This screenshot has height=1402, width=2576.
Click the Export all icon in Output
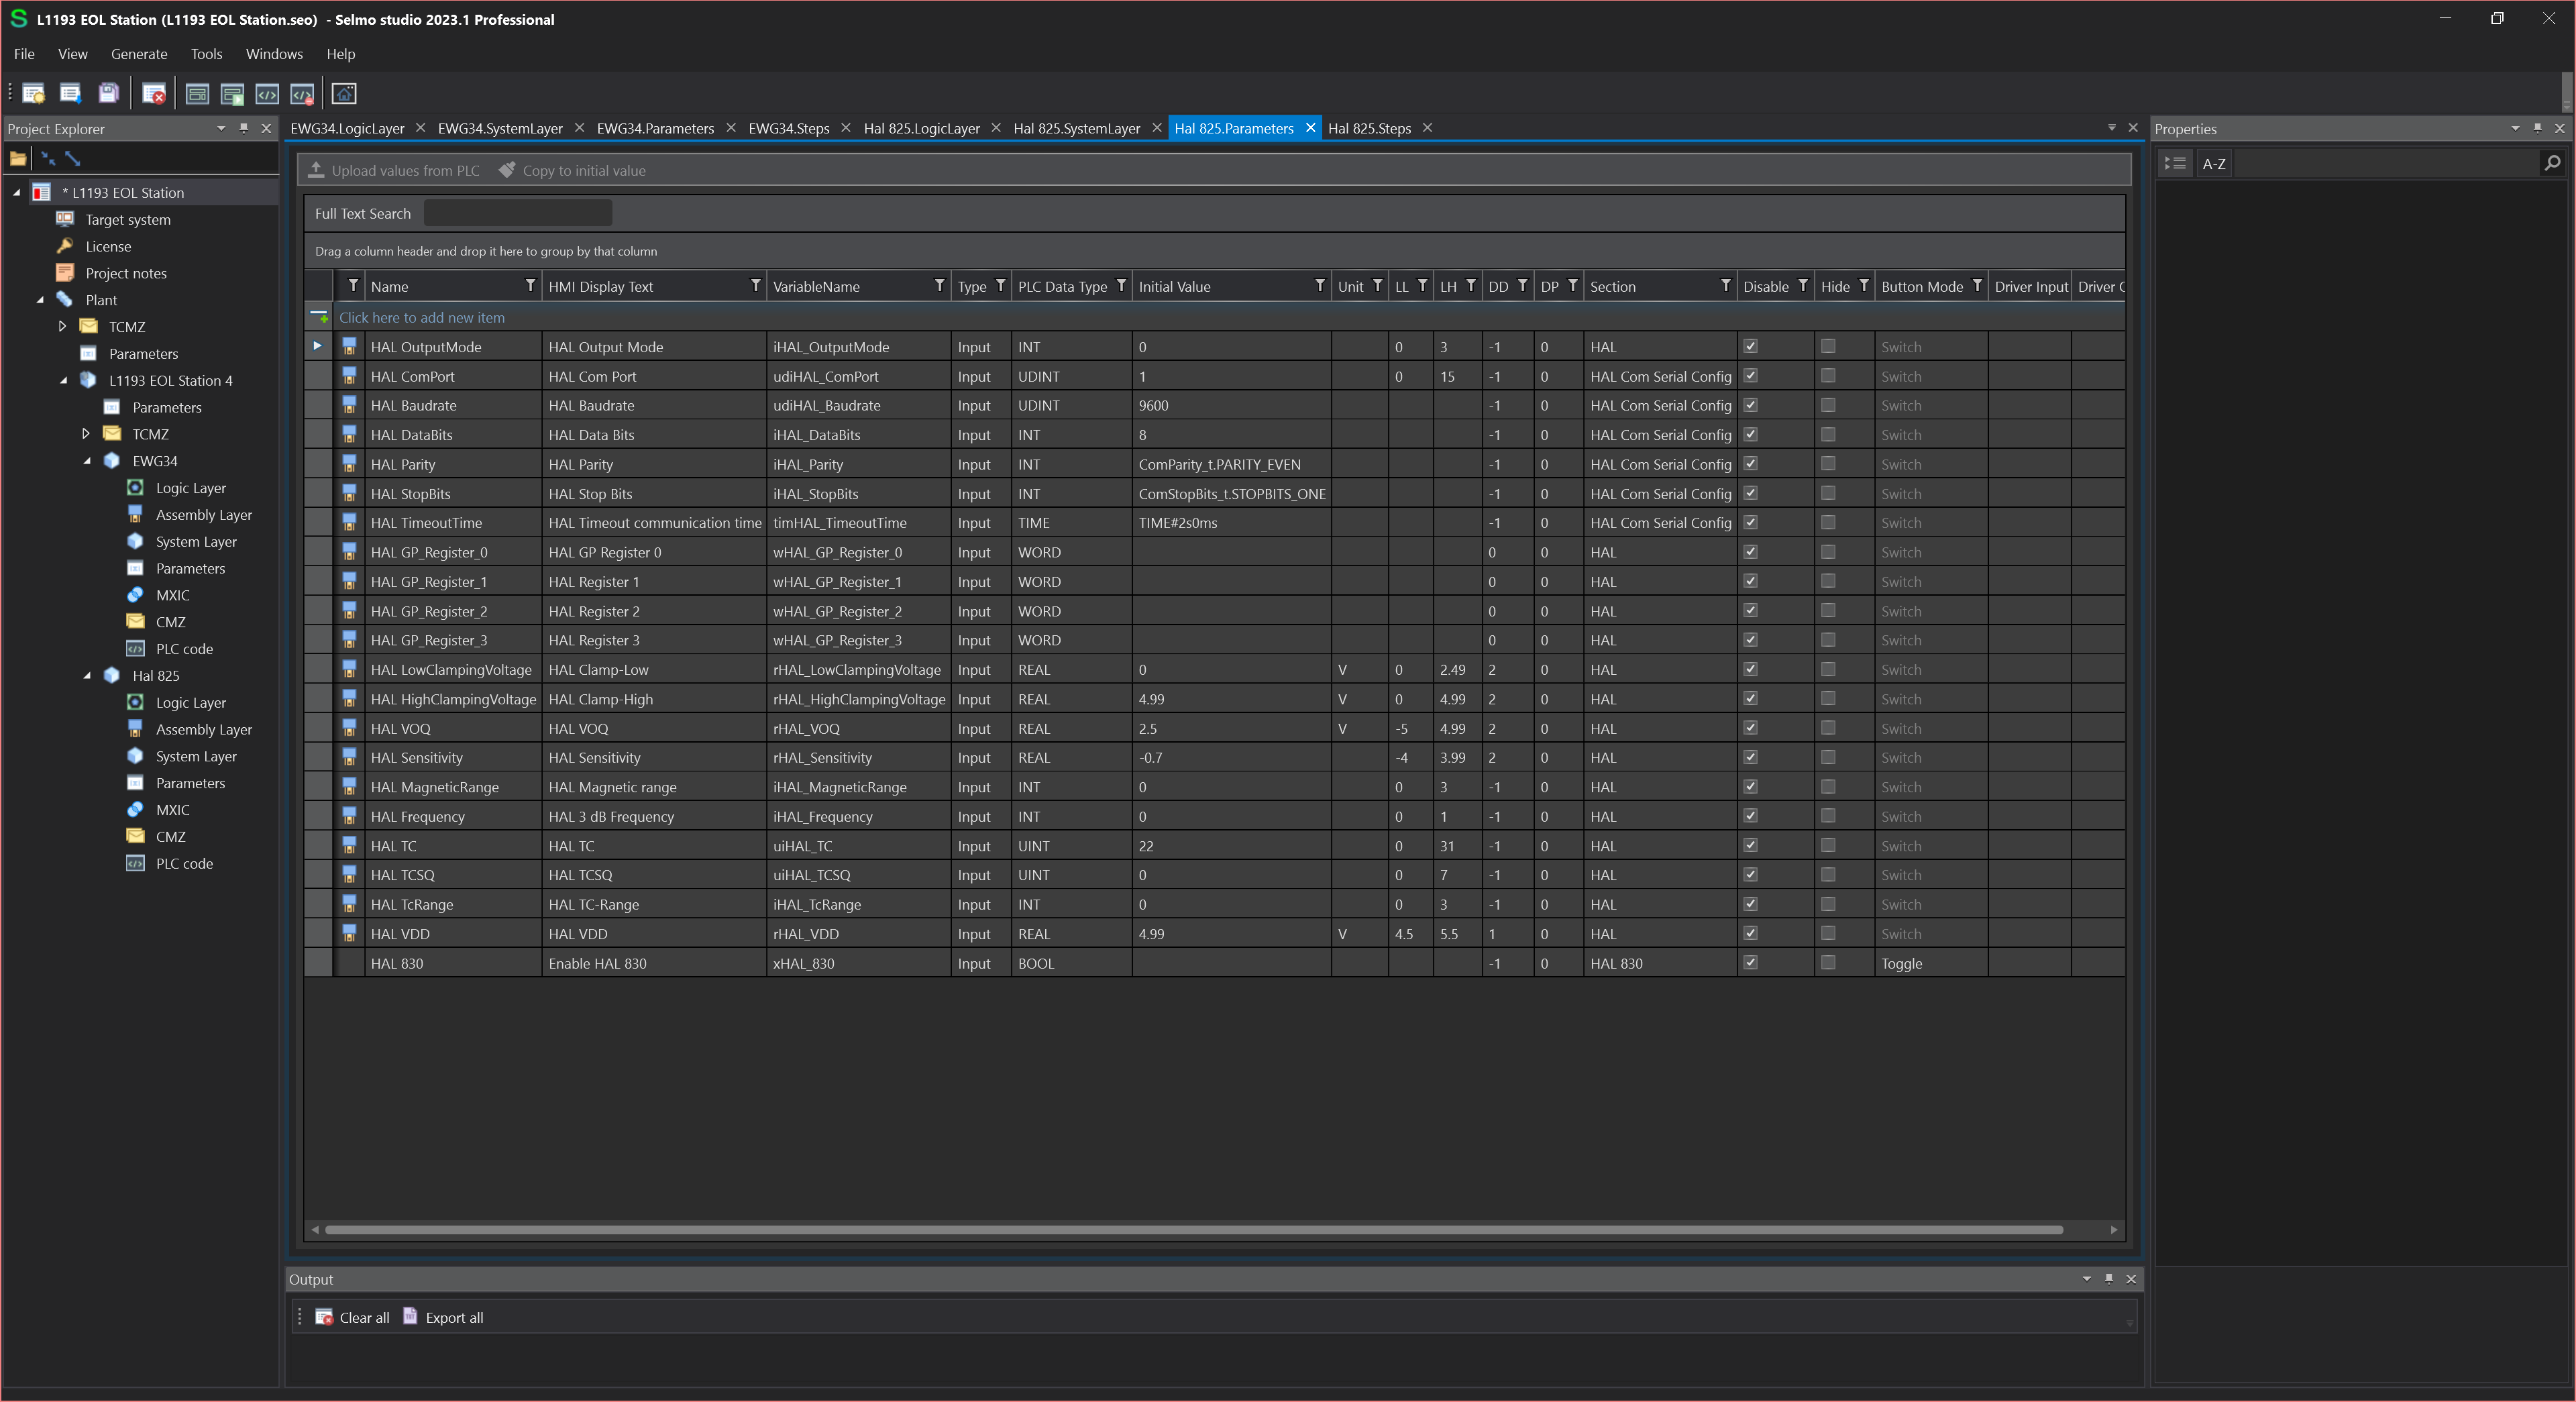(410, 1316)
